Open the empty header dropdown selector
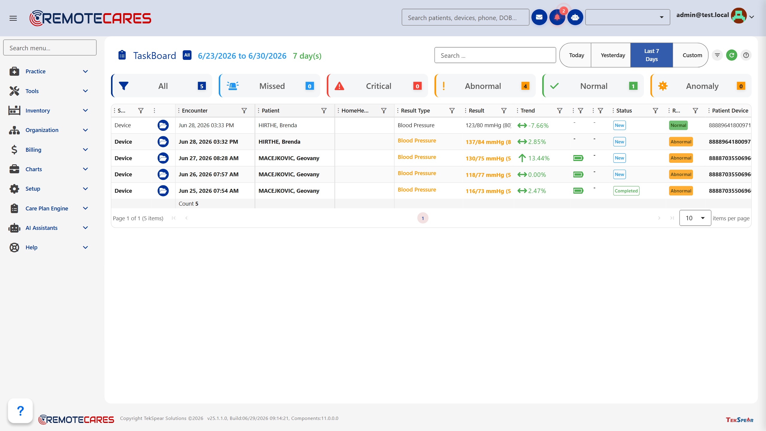The width and height of the screenshot is (766, 431). 627,17
